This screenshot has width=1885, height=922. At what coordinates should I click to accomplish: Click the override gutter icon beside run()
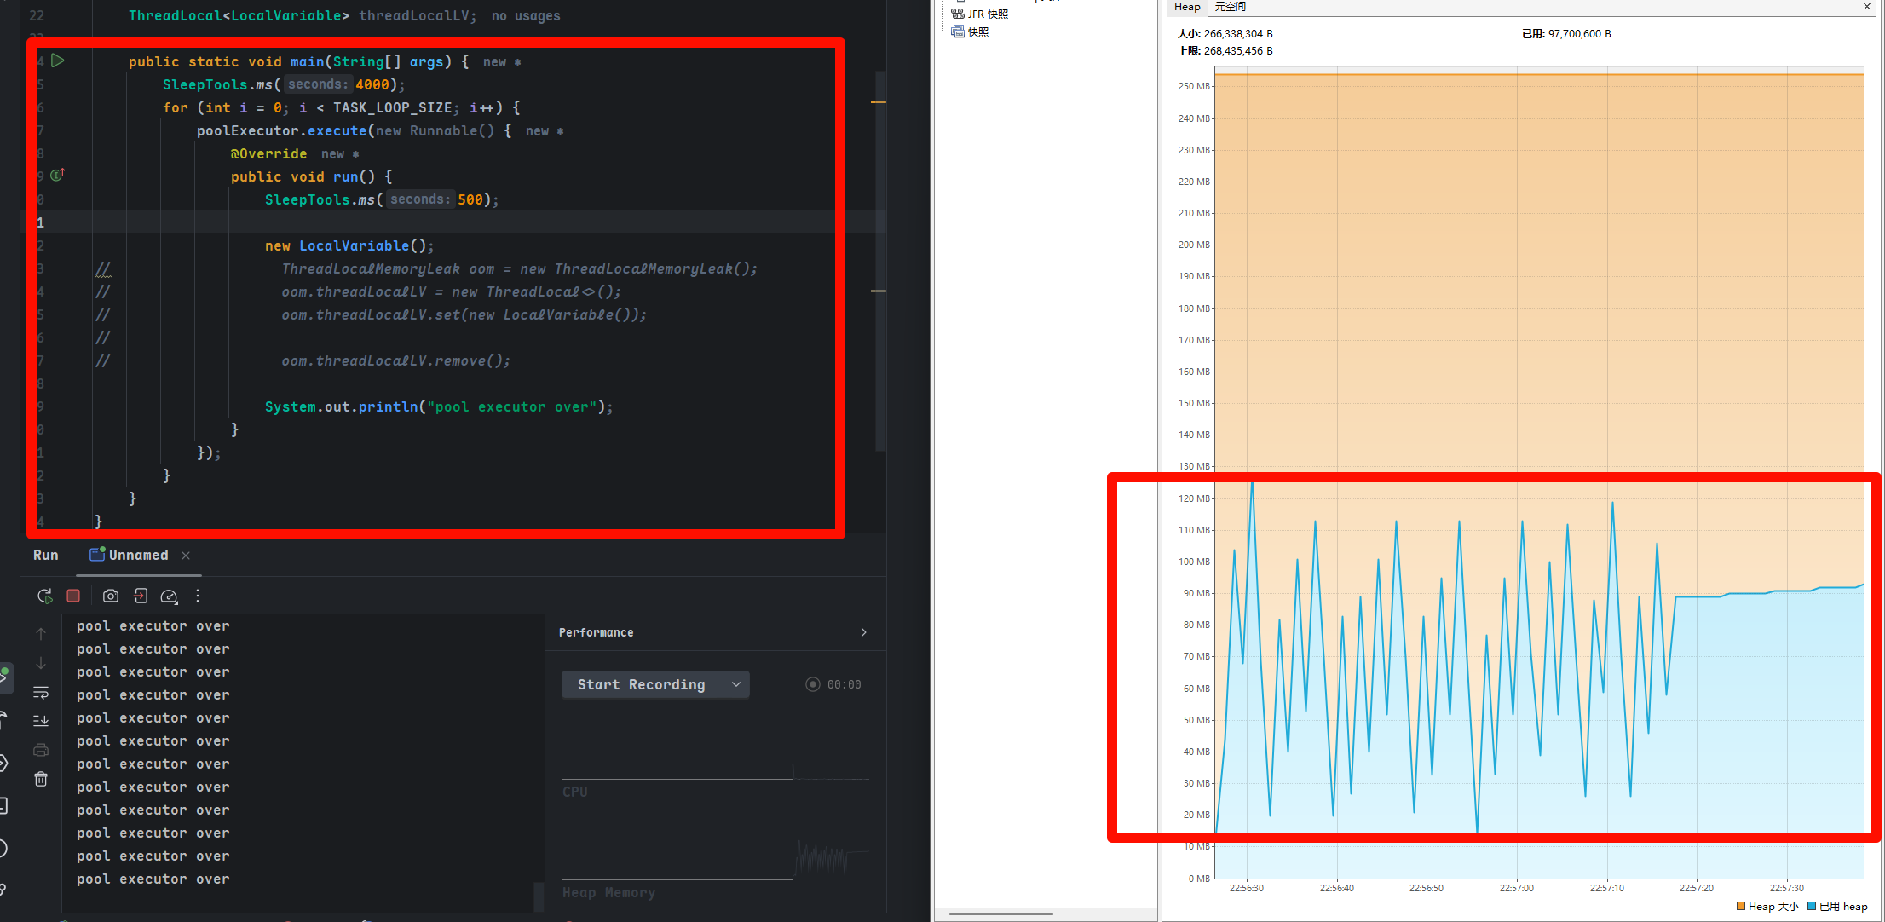coord(57,175)
